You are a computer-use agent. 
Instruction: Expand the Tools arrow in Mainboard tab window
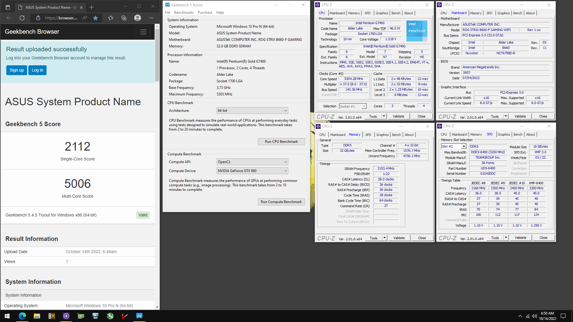point(506,116)
